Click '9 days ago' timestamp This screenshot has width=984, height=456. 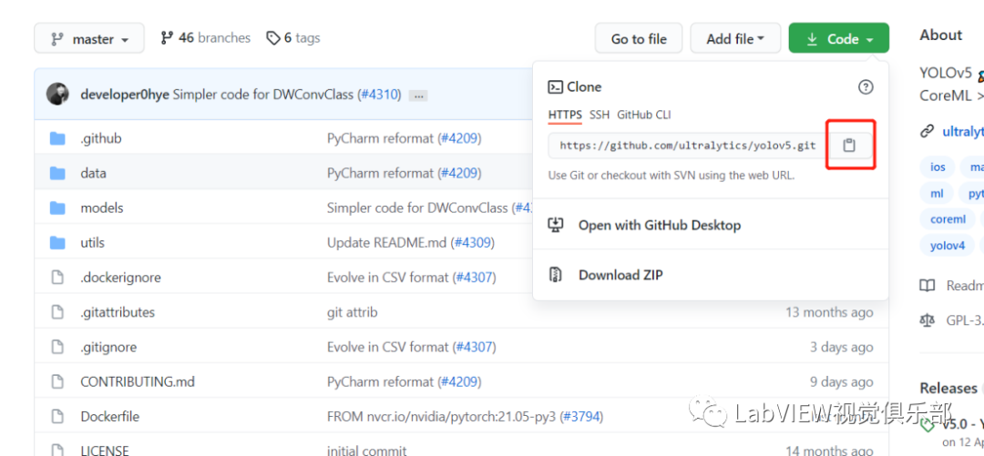point(841,381)
